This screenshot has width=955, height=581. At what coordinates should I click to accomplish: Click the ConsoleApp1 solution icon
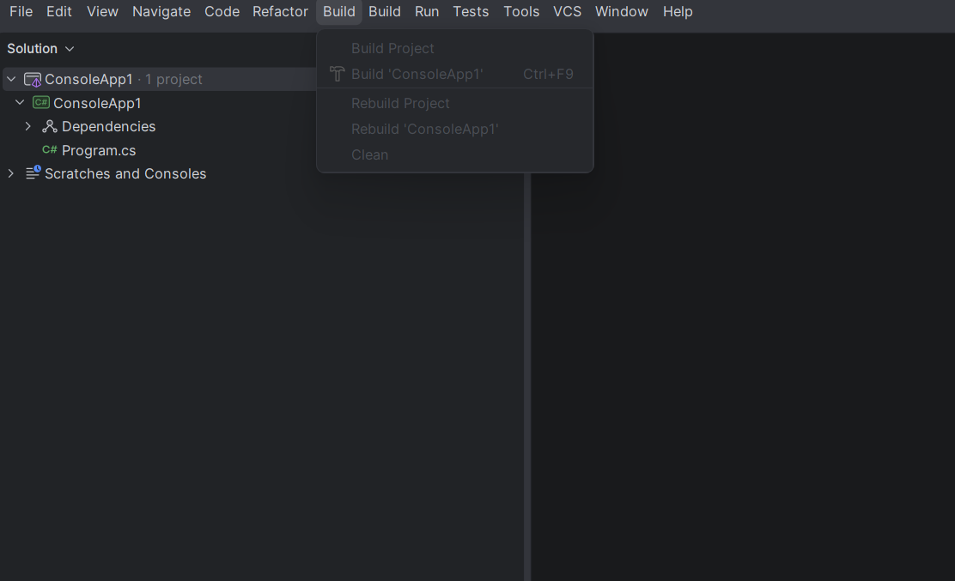(x=33, y=79)
